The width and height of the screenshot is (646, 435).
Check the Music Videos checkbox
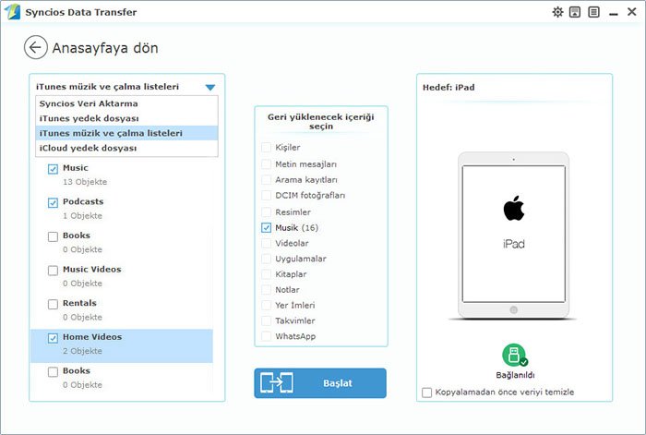pos(53,271)
